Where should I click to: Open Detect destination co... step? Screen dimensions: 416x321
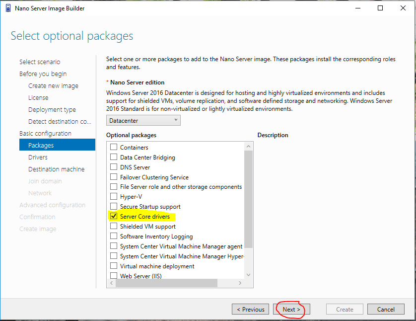pos(60,122)
